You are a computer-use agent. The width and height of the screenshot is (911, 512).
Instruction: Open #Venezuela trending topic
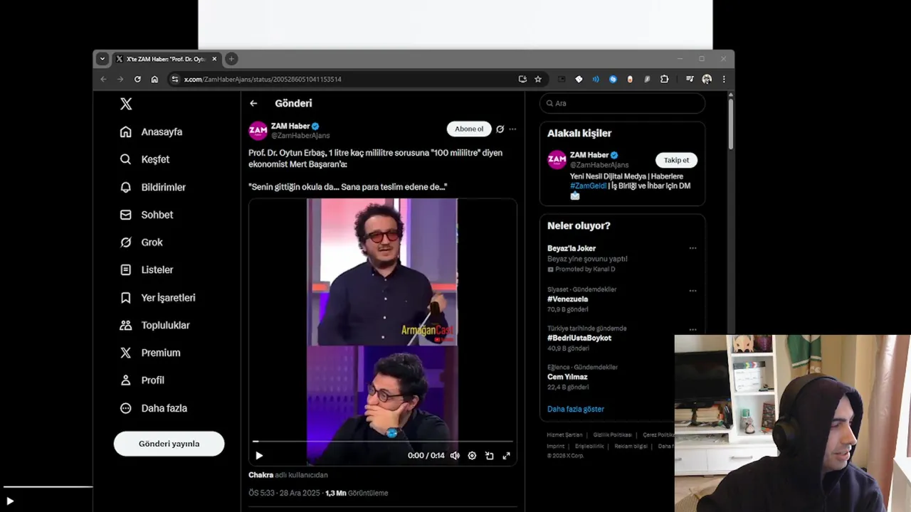click(567, 299)
